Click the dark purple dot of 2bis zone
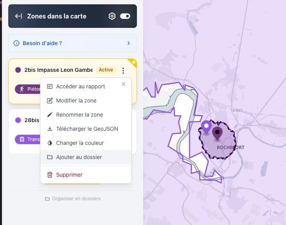 click(18, 70)
